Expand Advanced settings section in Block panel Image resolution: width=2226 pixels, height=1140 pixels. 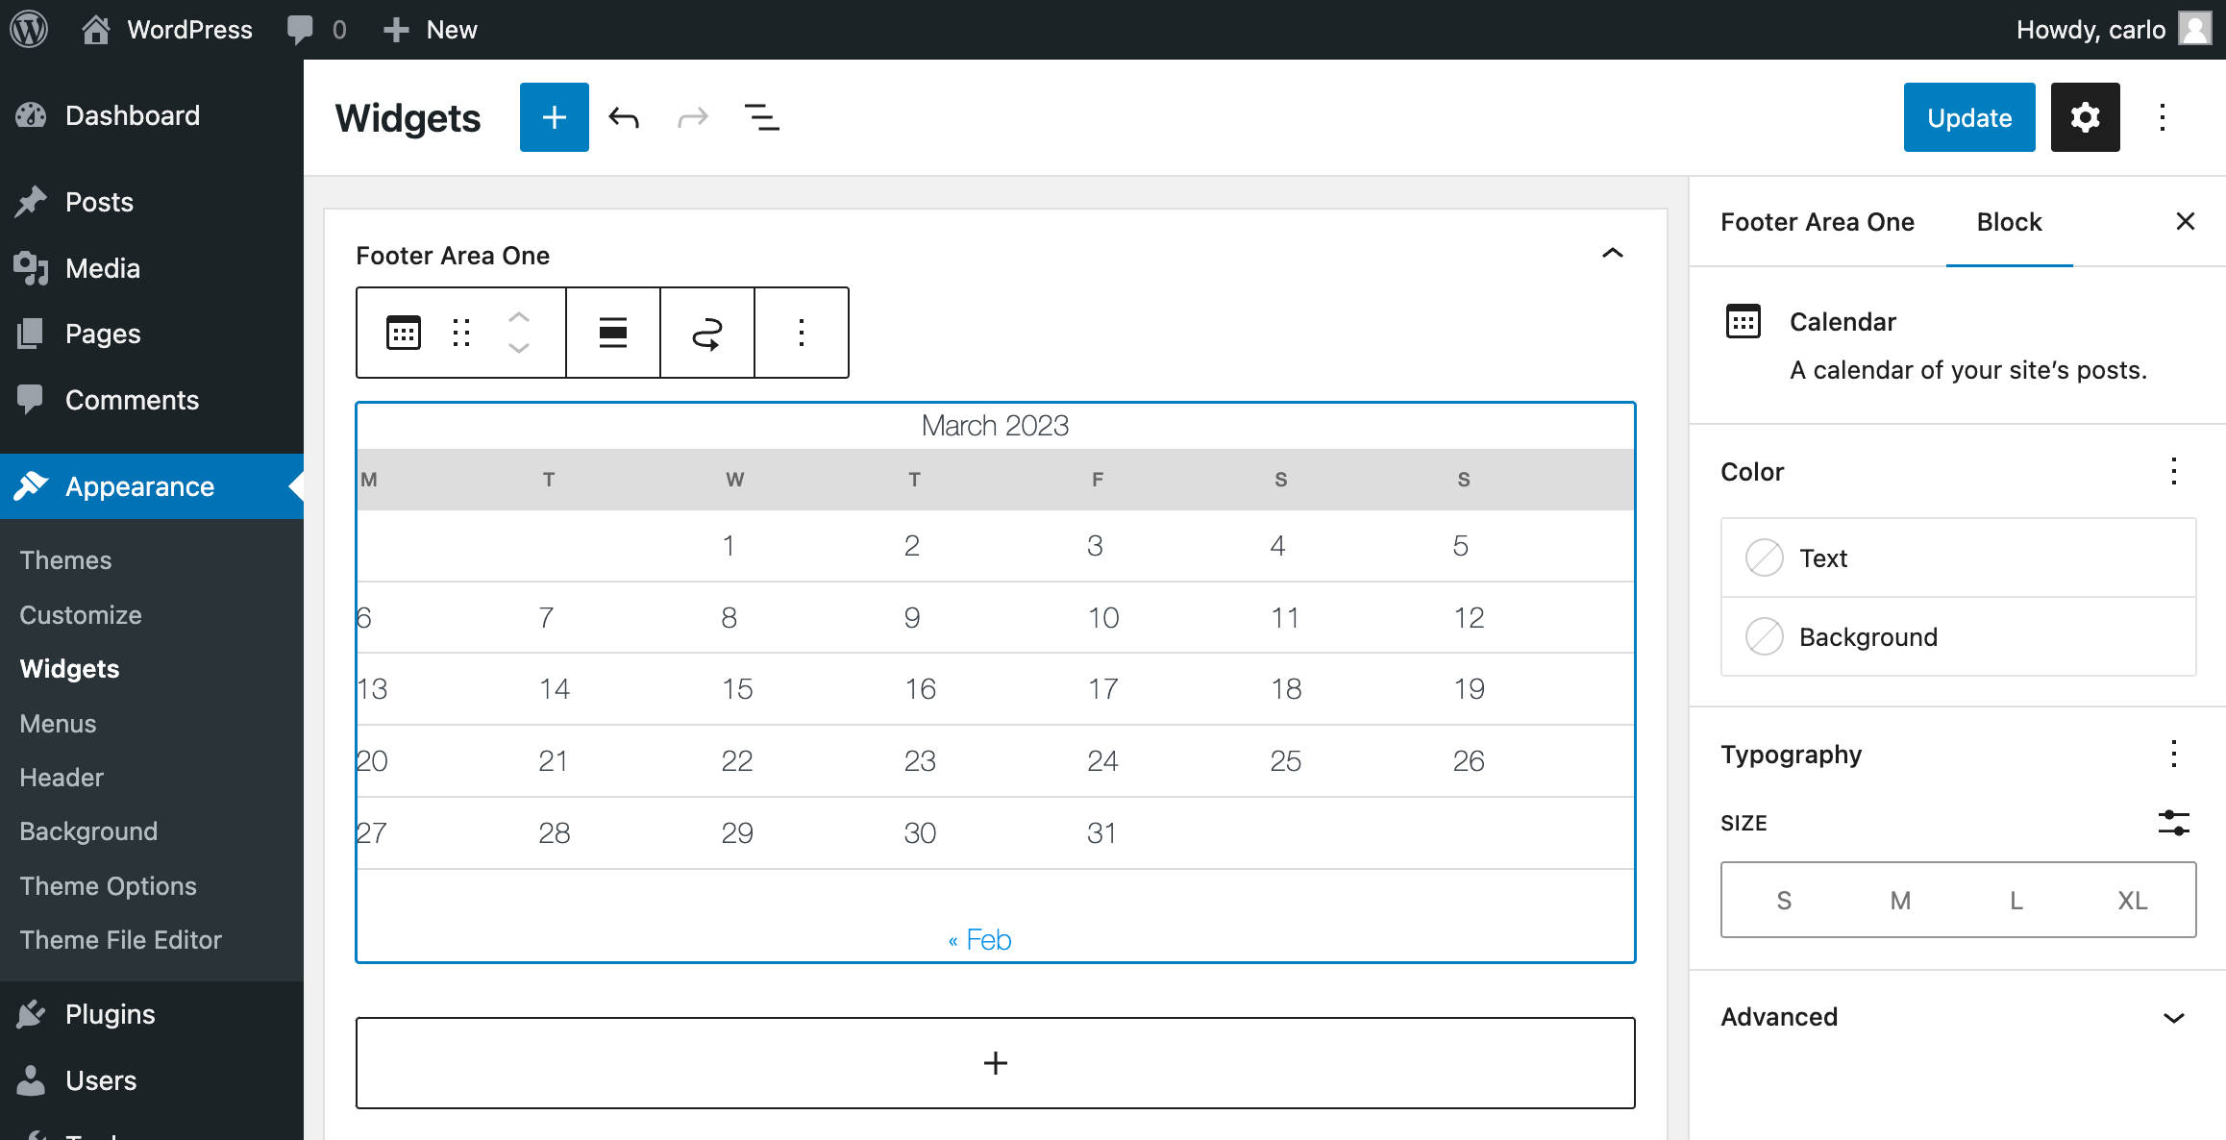[2175, 1015]
